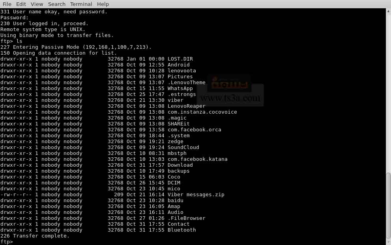Click the 'Remote system type is UNIX.' line
391x245 pixels.
click(x=43, y=29)
